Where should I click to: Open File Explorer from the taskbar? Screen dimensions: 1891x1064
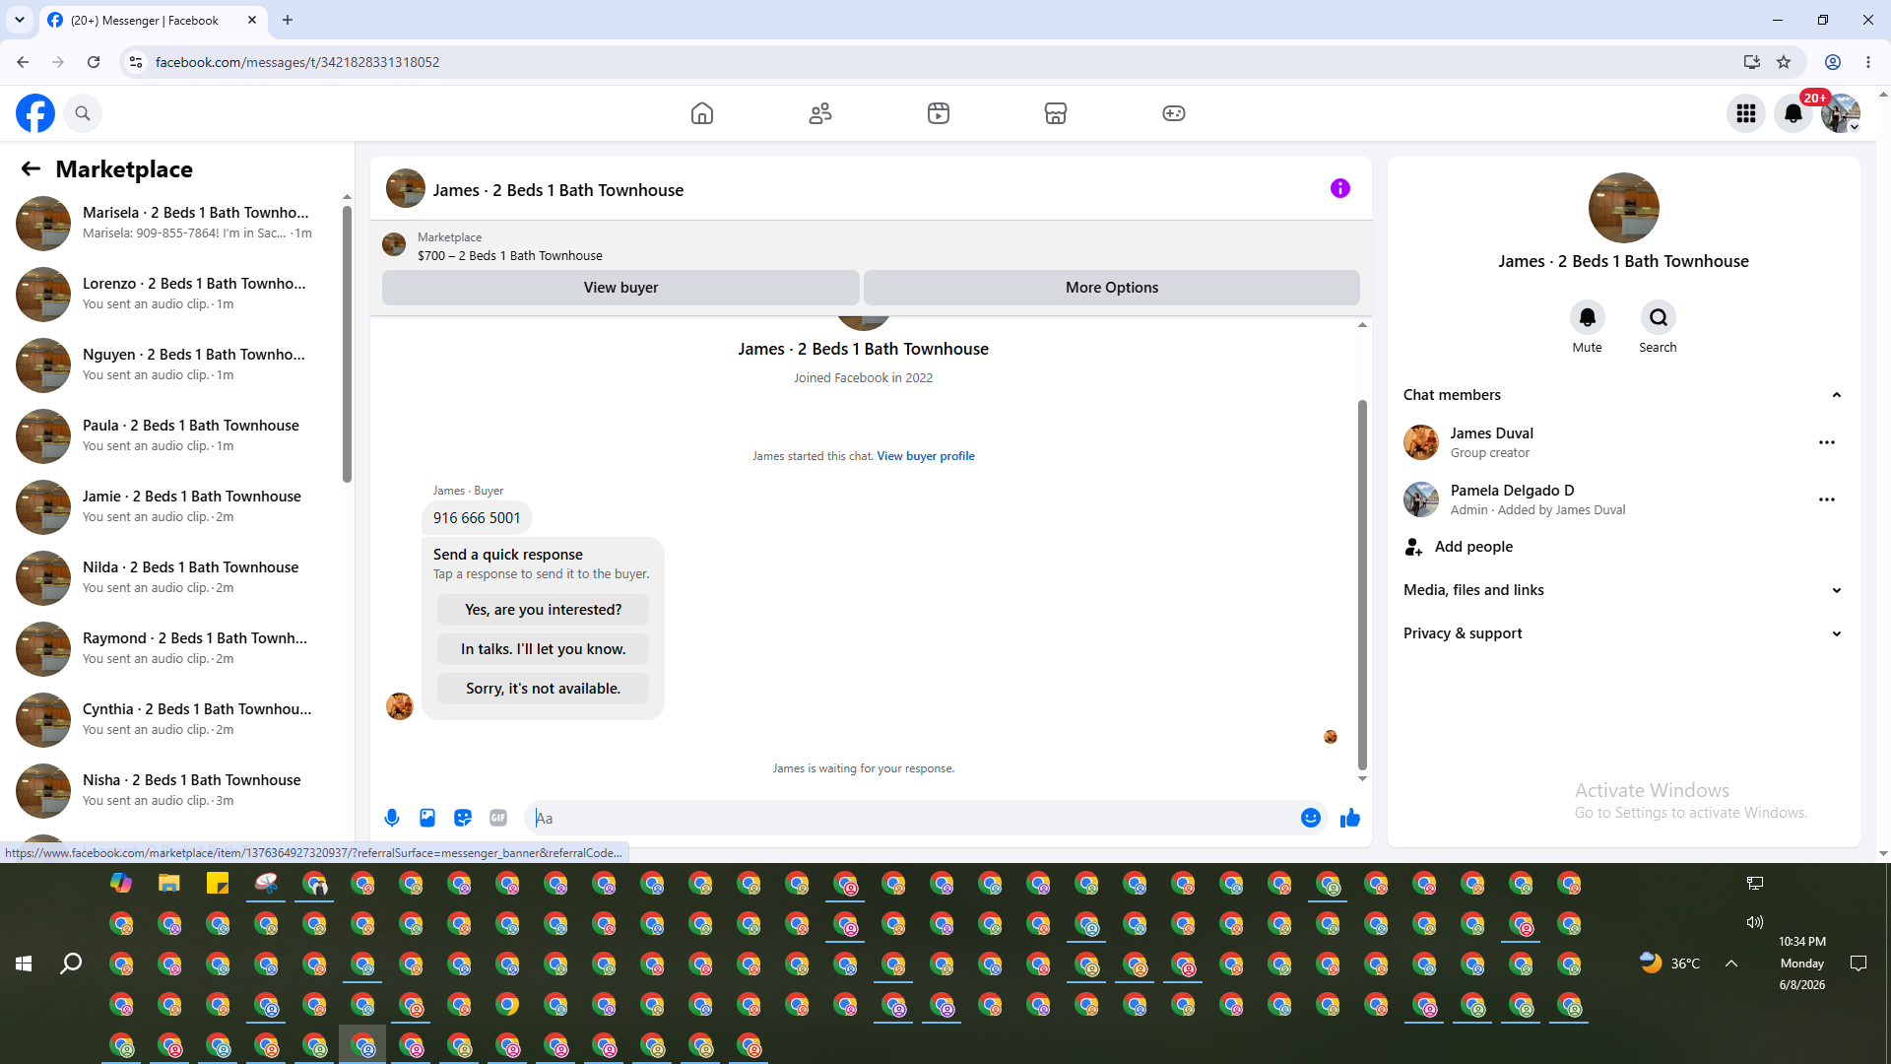pos(169,883)
